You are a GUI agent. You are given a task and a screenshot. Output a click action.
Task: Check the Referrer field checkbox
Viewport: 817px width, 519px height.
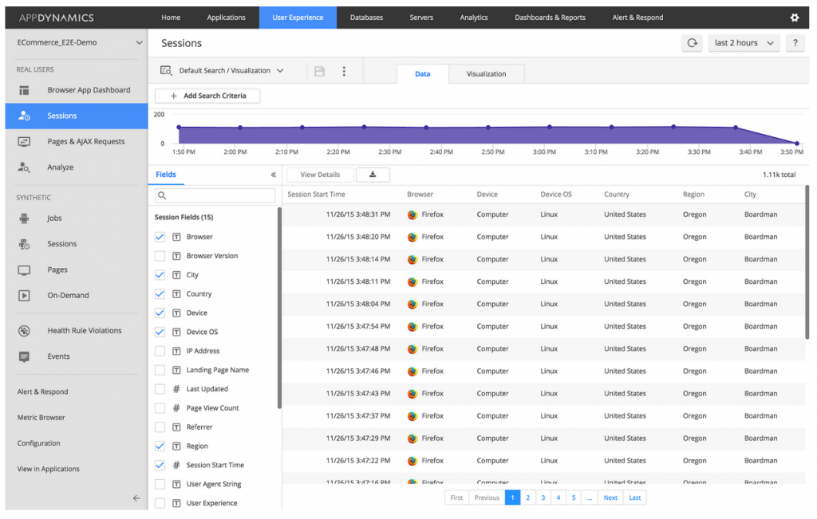tap(160, 427)
